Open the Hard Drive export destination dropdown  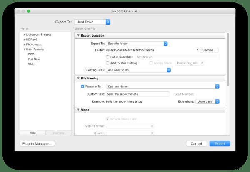tap(92, 22)
